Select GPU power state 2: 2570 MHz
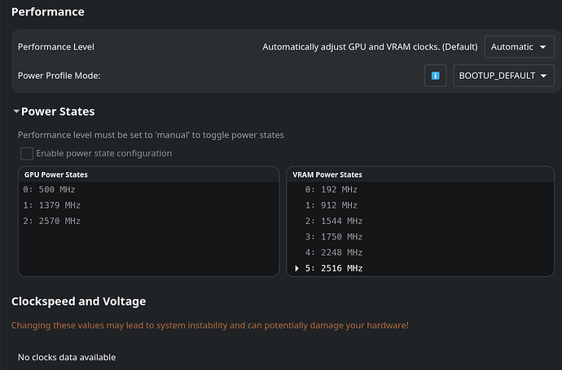 [x=148, y=221]
